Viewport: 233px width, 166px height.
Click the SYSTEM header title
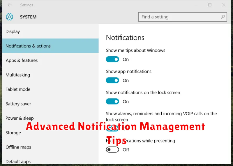[28, 17]
